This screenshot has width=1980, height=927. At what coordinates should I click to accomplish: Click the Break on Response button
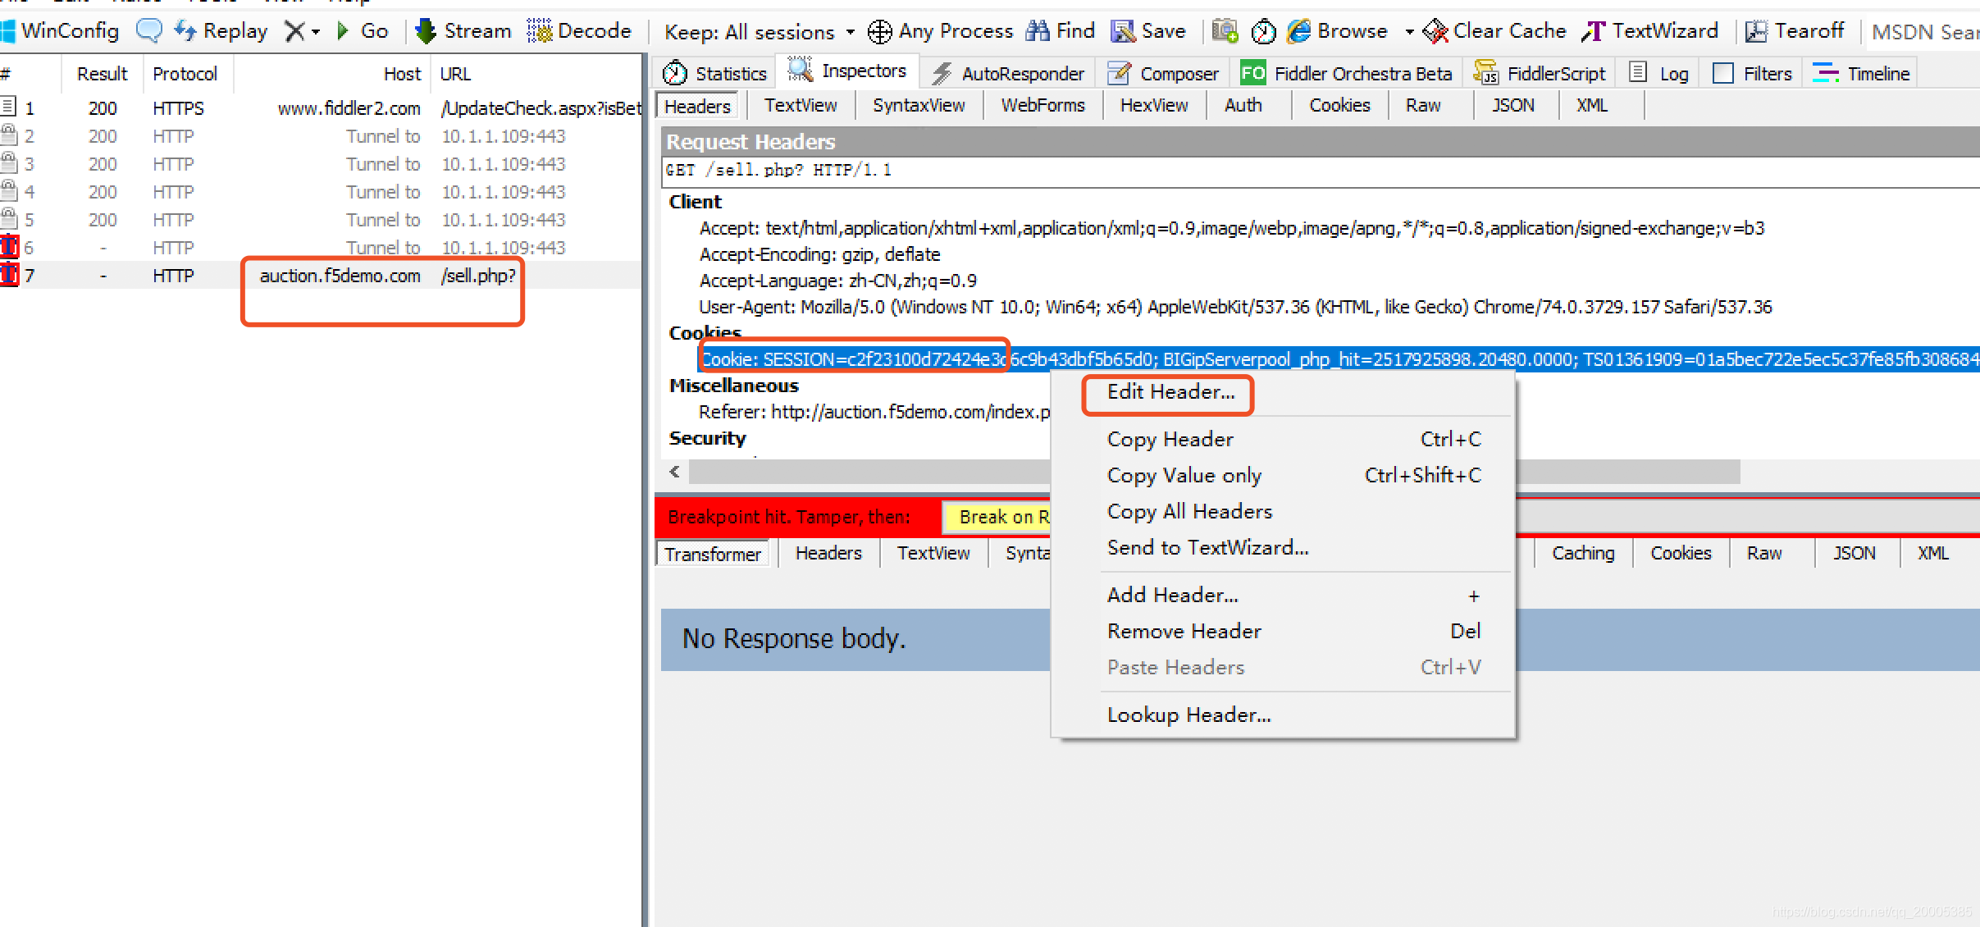tap(997, 517)
